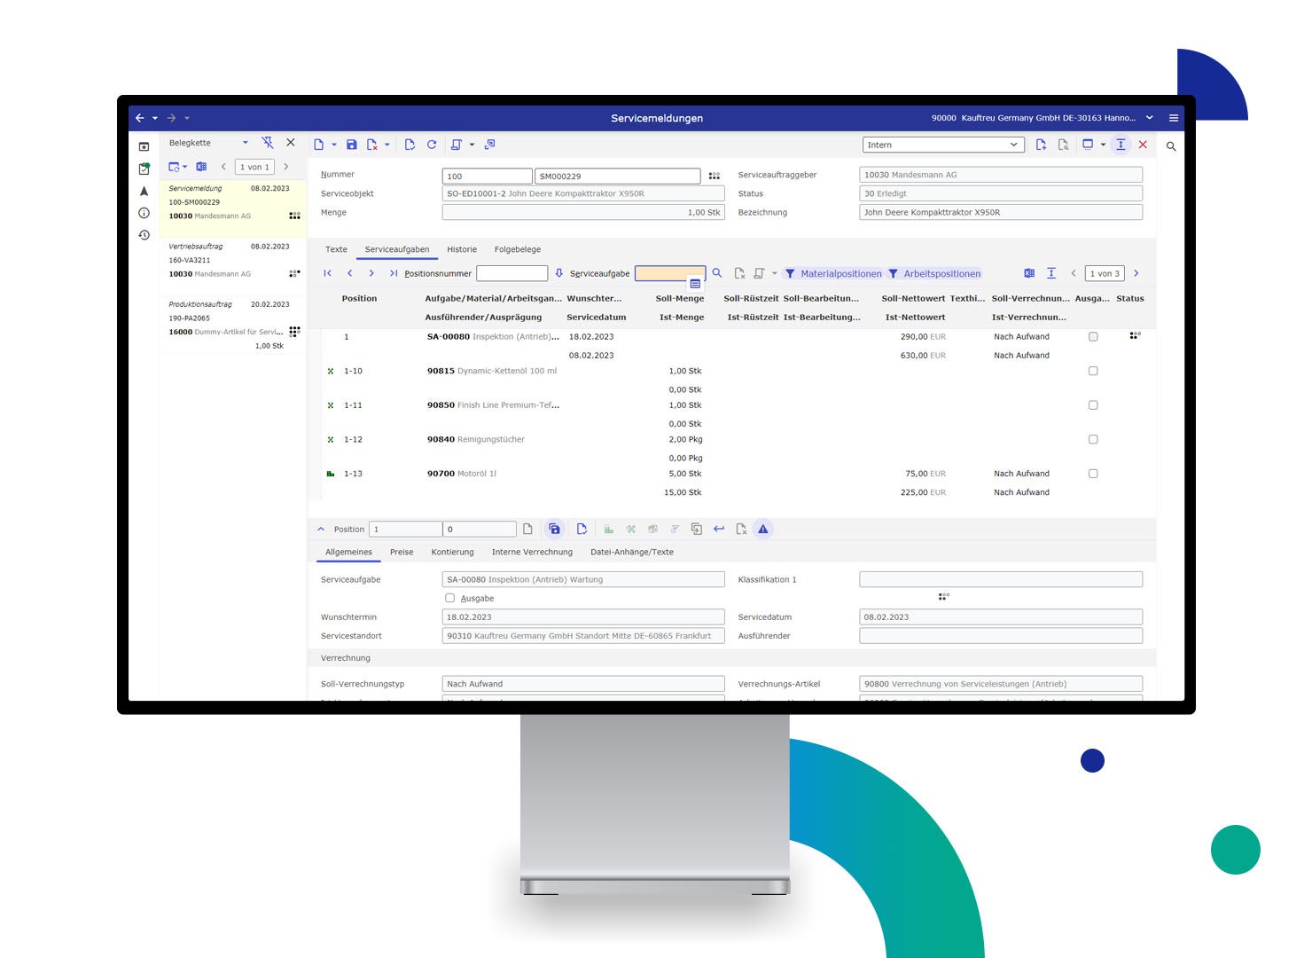1312x958 pixels.
Task: Click the Klassifikation 1 input field
Action: click(x=1001, y=579)
